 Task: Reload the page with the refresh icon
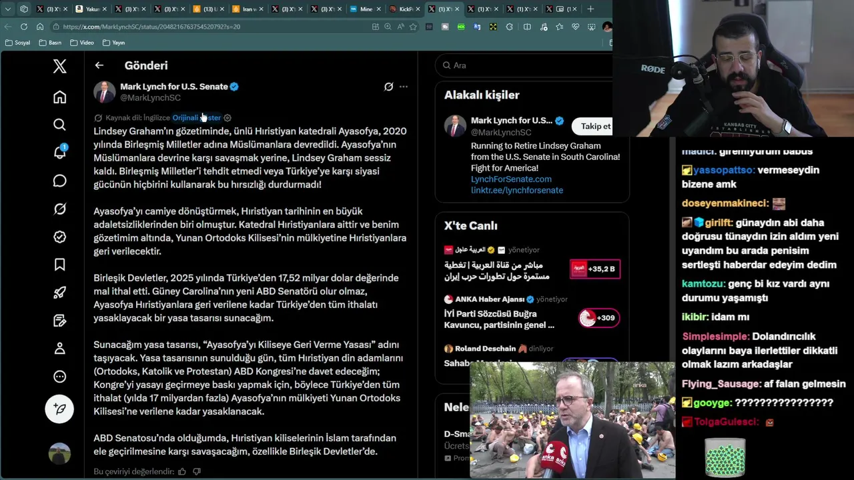(24, 27)
